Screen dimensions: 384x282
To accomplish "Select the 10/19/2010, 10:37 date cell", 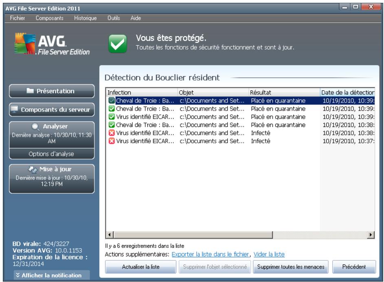I will coord(348,141).
